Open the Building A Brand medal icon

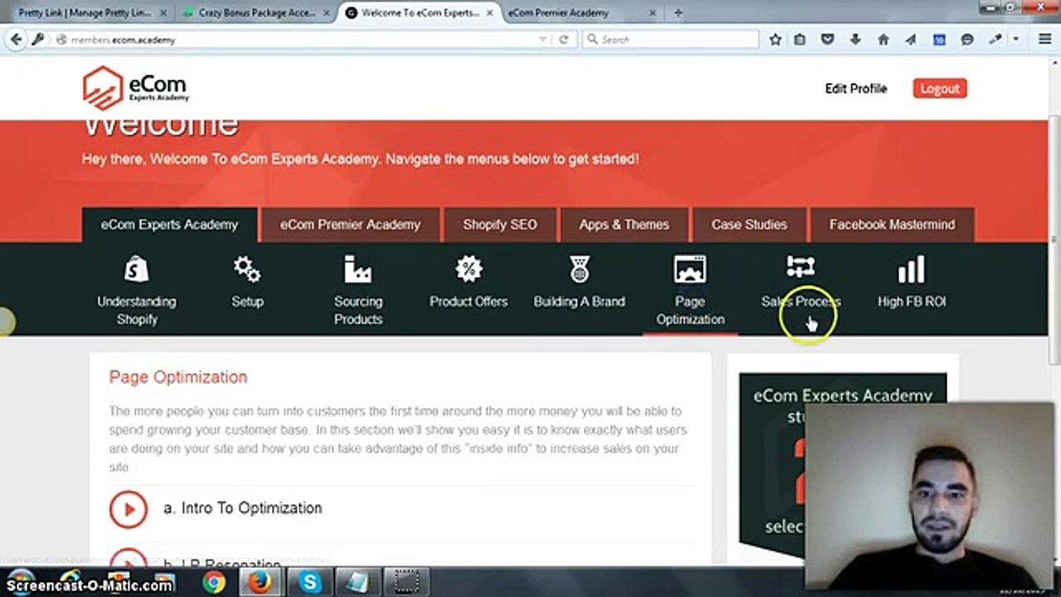pos(579,269)
